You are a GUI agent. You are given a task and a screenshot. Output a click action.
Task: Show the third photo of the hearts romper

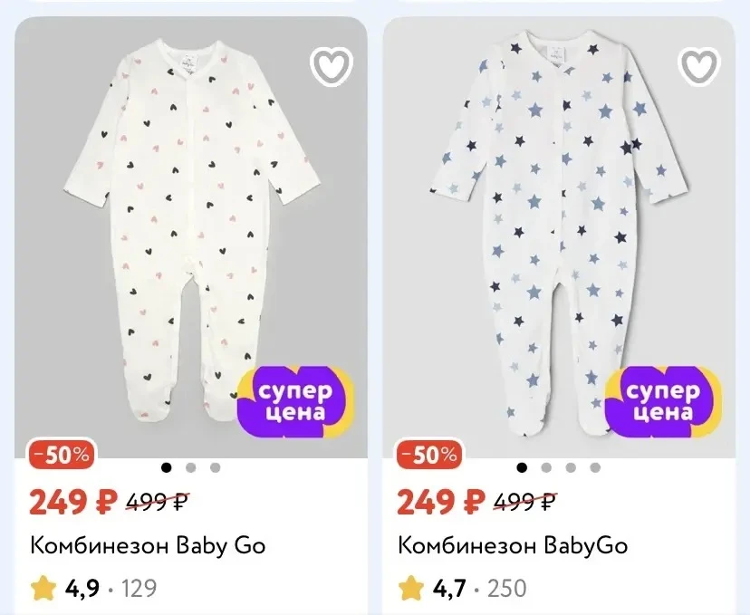tap(216, 467)
